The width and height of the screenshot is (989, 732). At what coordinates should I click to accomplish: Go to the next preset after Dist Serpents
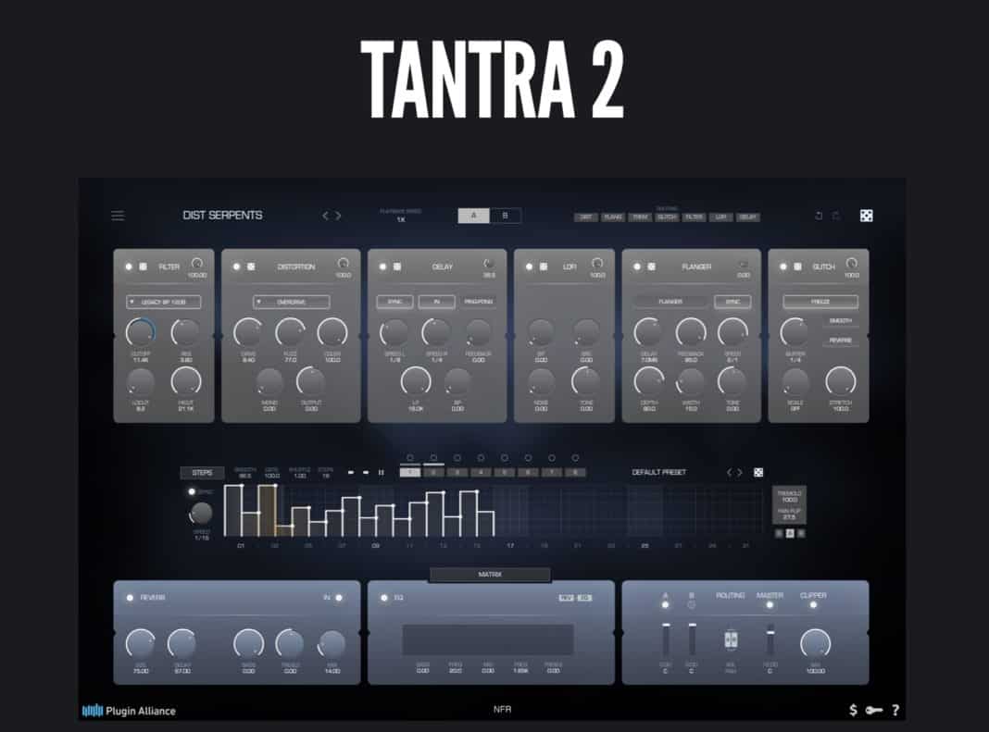point(338,216)
